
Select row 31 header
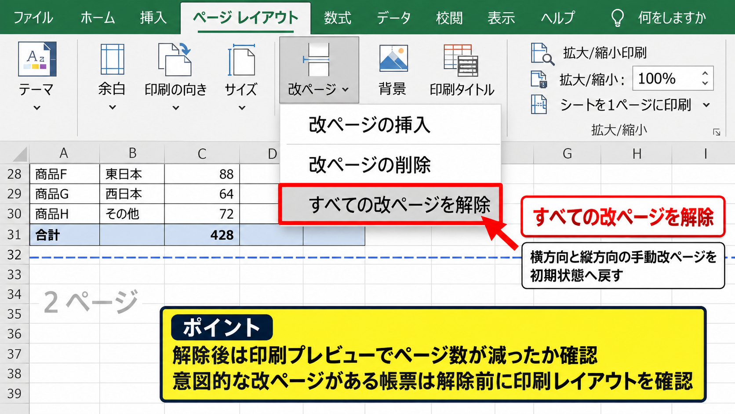point(15,234)
